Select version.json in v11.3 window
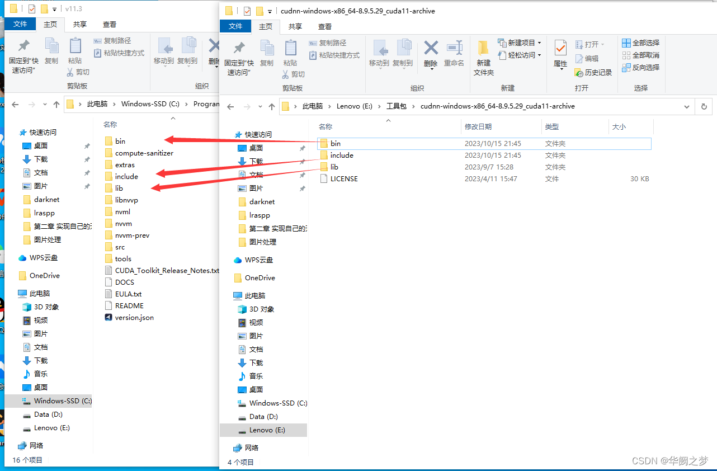 point(134,318)
